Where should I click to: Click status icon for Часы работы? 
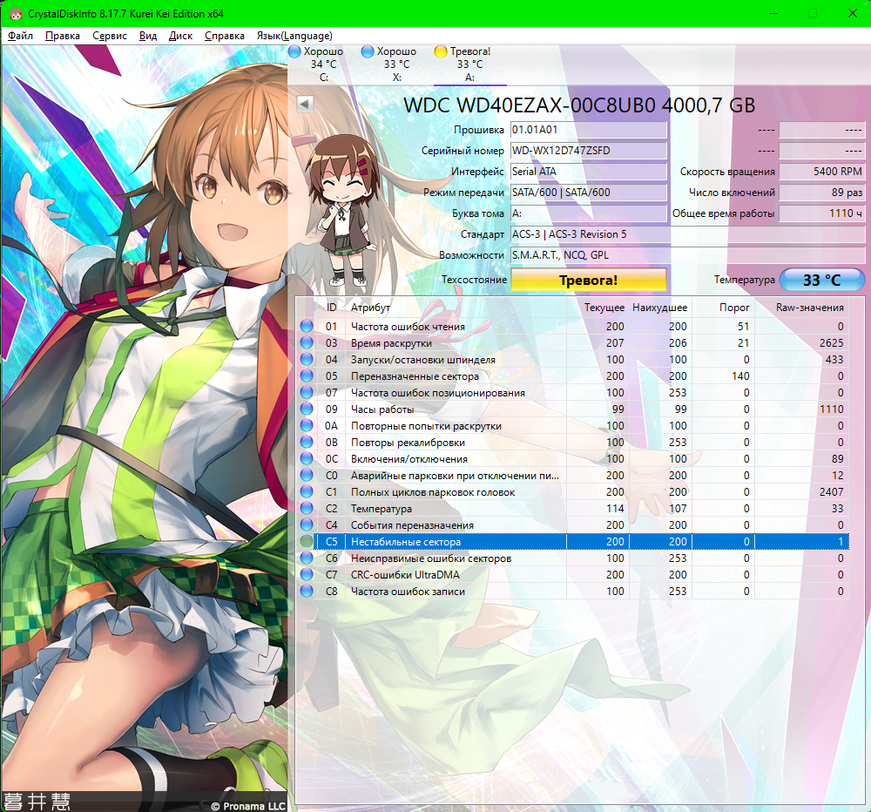[307, 409]
